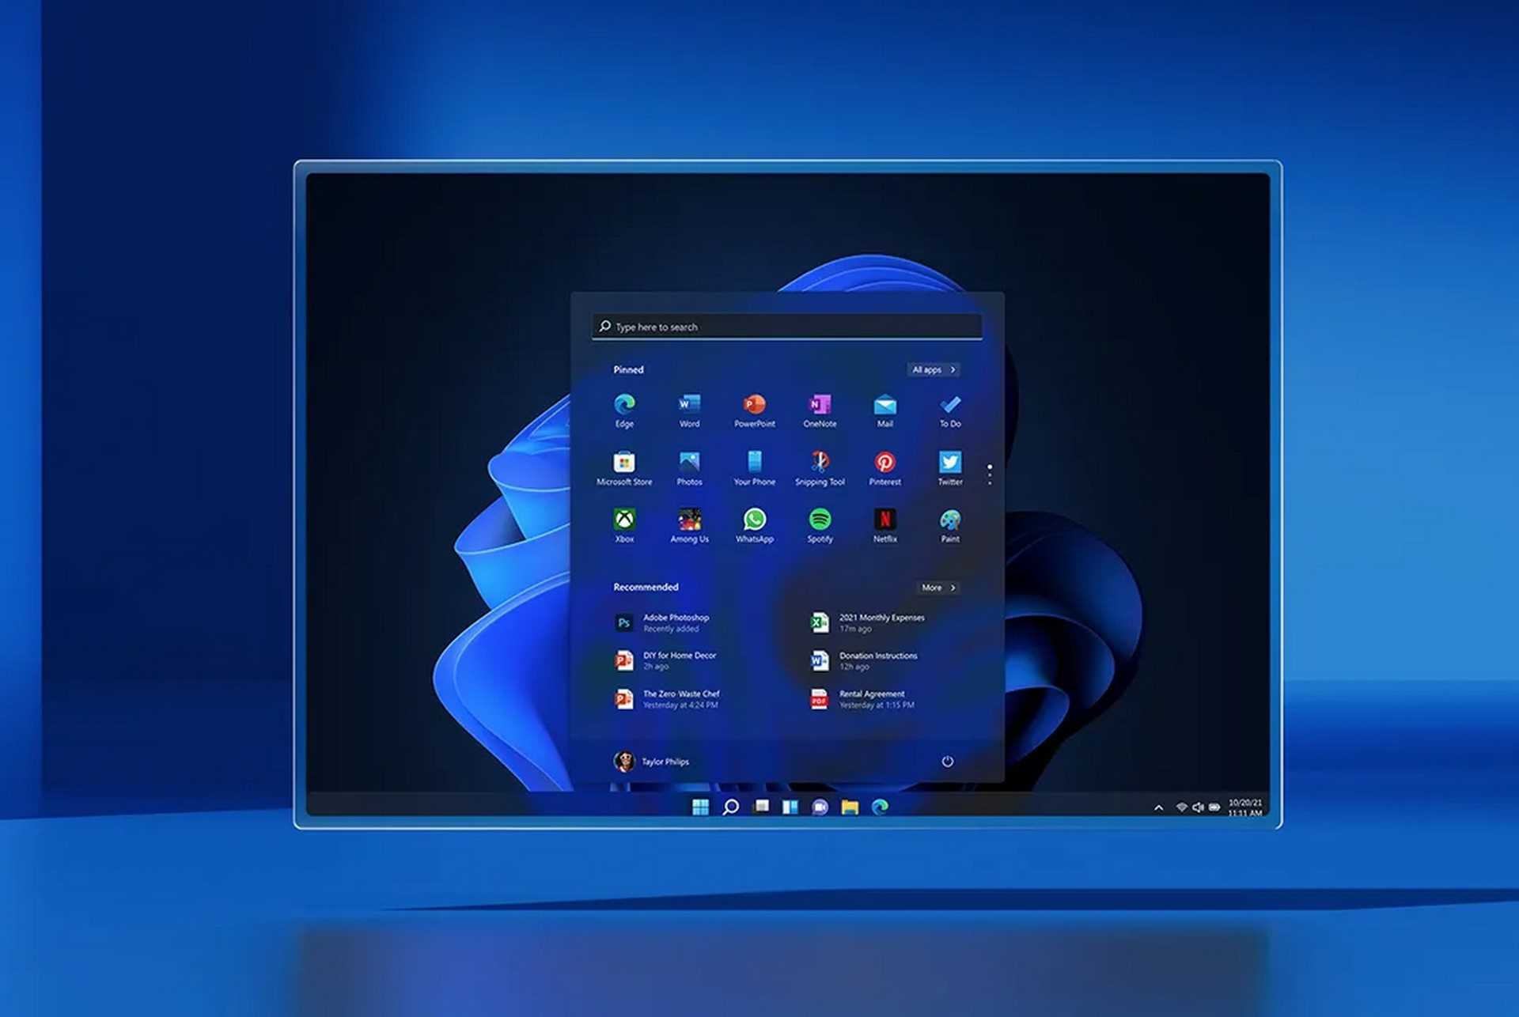Open the Photos app
The height and width of the screenshot is (1017, 1519).
tap(689, 468)
